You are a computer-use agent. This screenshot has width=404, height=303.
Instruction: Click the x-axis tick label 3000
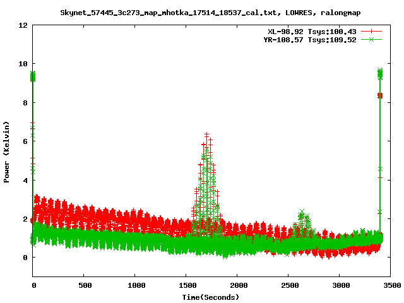(x=341, y=285)
